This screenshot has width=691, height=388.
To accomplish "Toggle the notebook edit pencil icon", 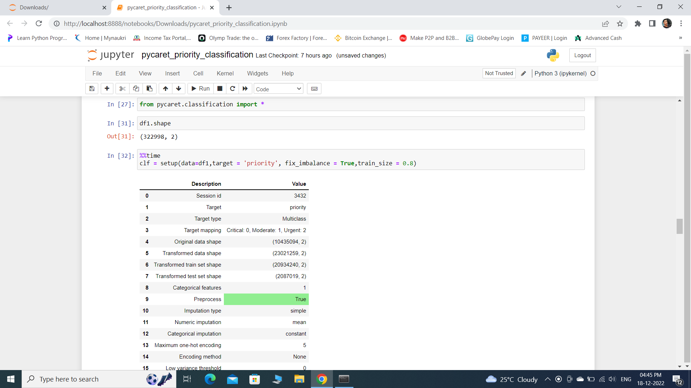I will (523, 73).
